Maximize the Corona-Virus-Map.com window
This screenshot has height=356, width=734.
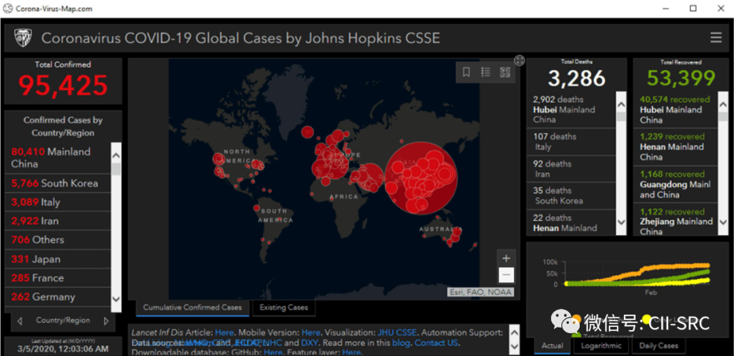pyautogui.click(x=693, y=8)
